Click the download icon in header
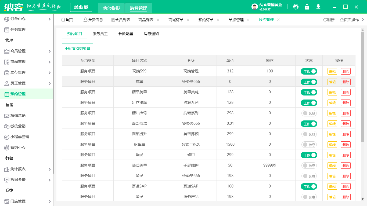 pyautogui.click(x=318, y=7)
